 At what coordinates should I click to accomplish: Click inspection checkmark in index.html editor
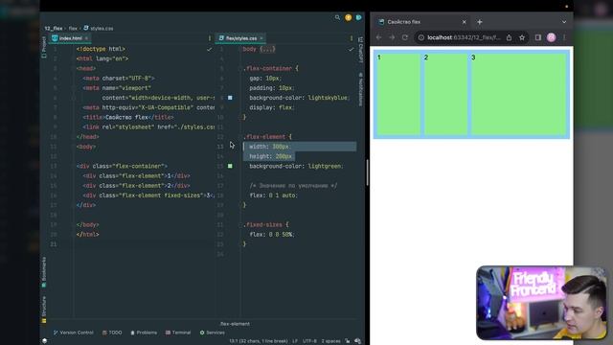tap(209, 49)
